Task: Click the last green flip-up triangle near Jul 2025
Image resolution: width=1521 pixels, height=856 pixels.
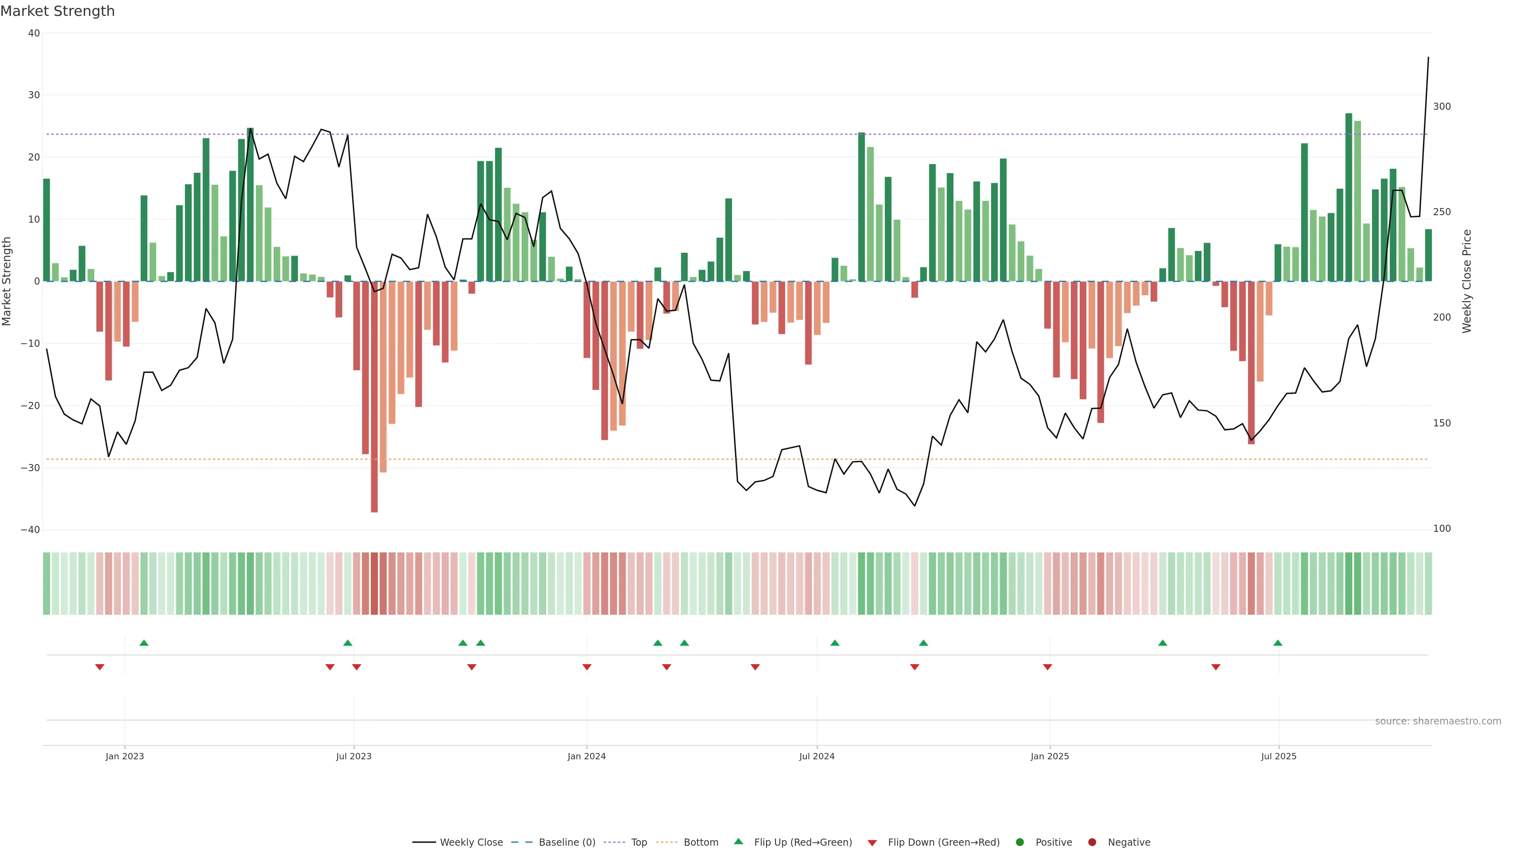Action: pyautogui.click(x=1278, y=643)
